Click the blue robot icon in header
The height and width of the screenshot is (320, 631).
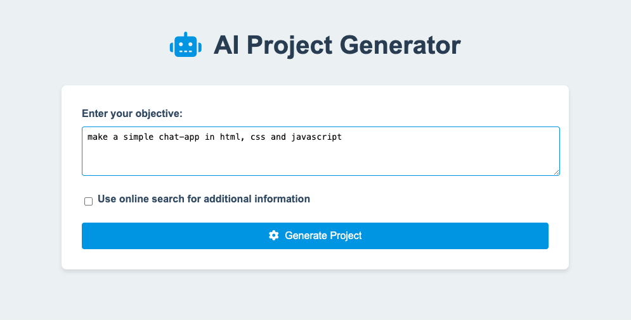[186, 44]
